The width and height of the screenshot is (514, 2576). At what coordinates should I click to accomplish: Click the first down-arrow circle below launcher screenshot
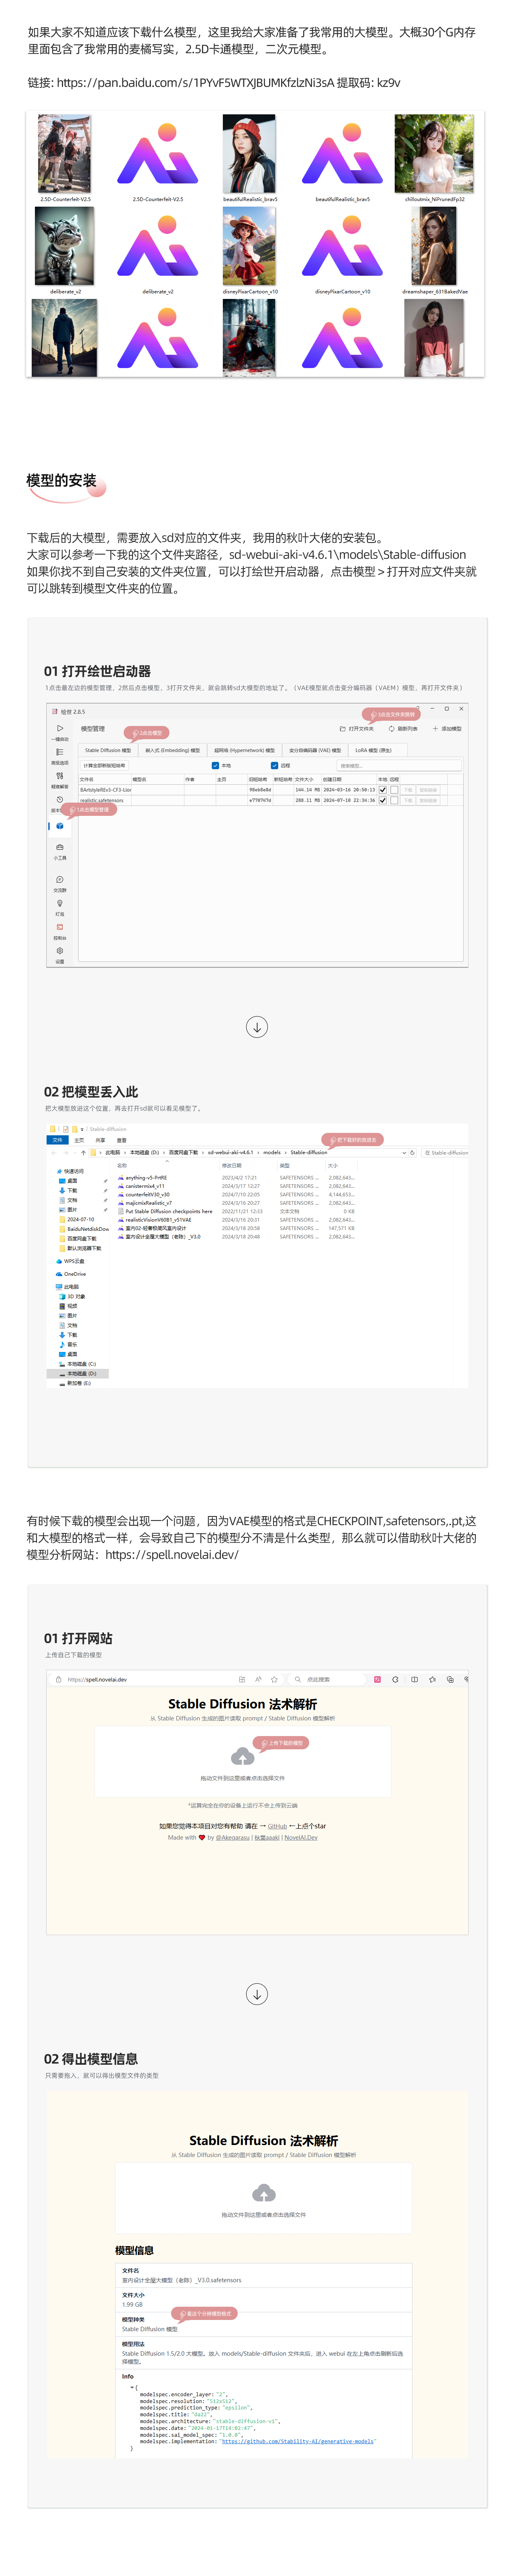click(257, 1027)
